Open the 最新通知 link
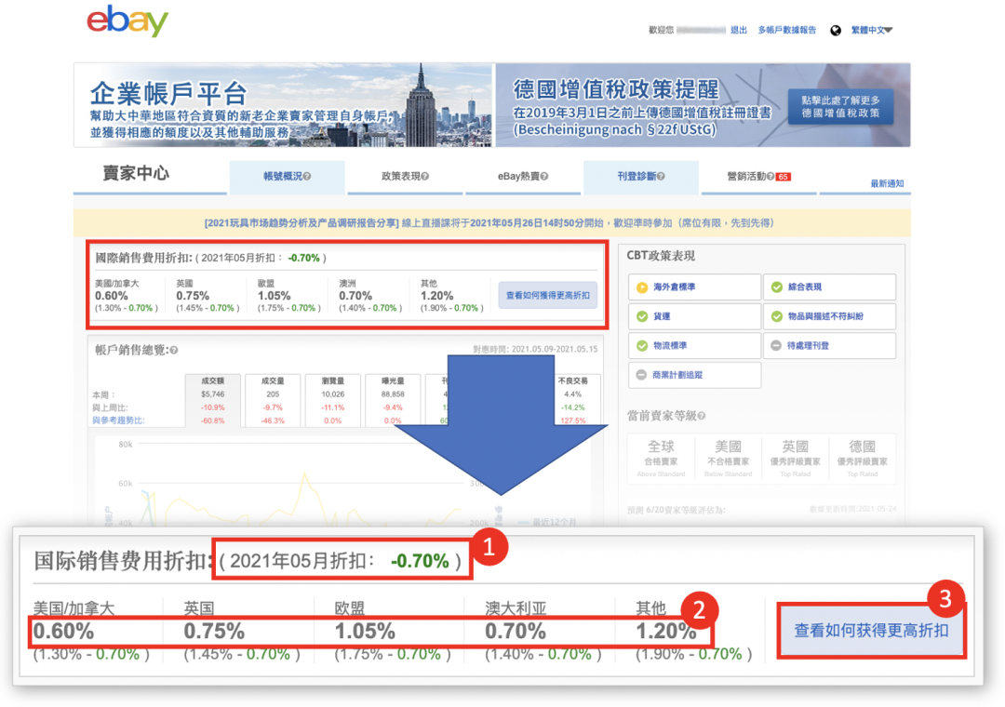The image size is (1005, 707). [x=887, y=183]
